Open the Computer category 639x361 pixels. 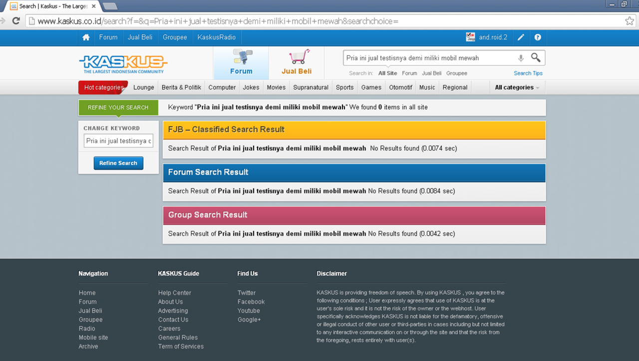(x=222, y=87)
